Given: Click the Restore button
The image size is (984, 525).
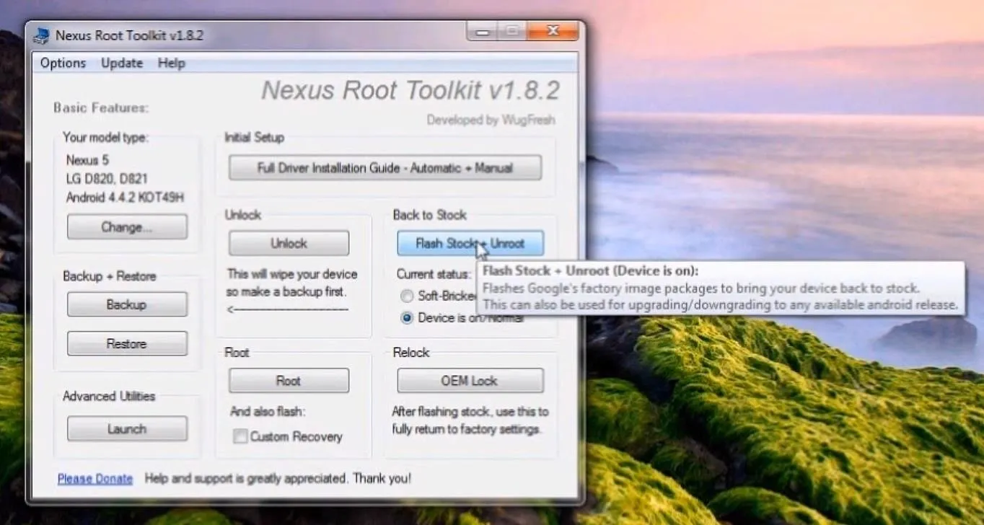Looking at the screenshot, I should click(127, 343).
